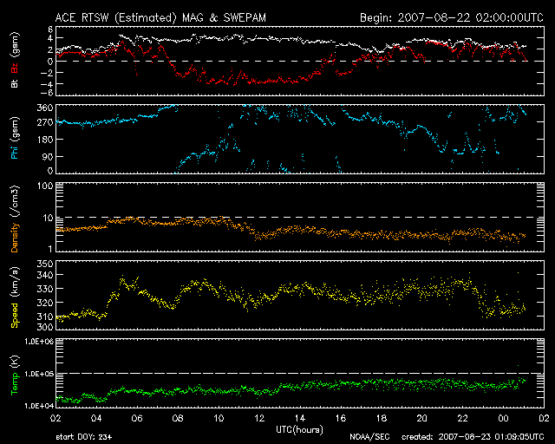Click the '10' tick on Density axis
555x444 pixels.
click(x=49, y=218)
